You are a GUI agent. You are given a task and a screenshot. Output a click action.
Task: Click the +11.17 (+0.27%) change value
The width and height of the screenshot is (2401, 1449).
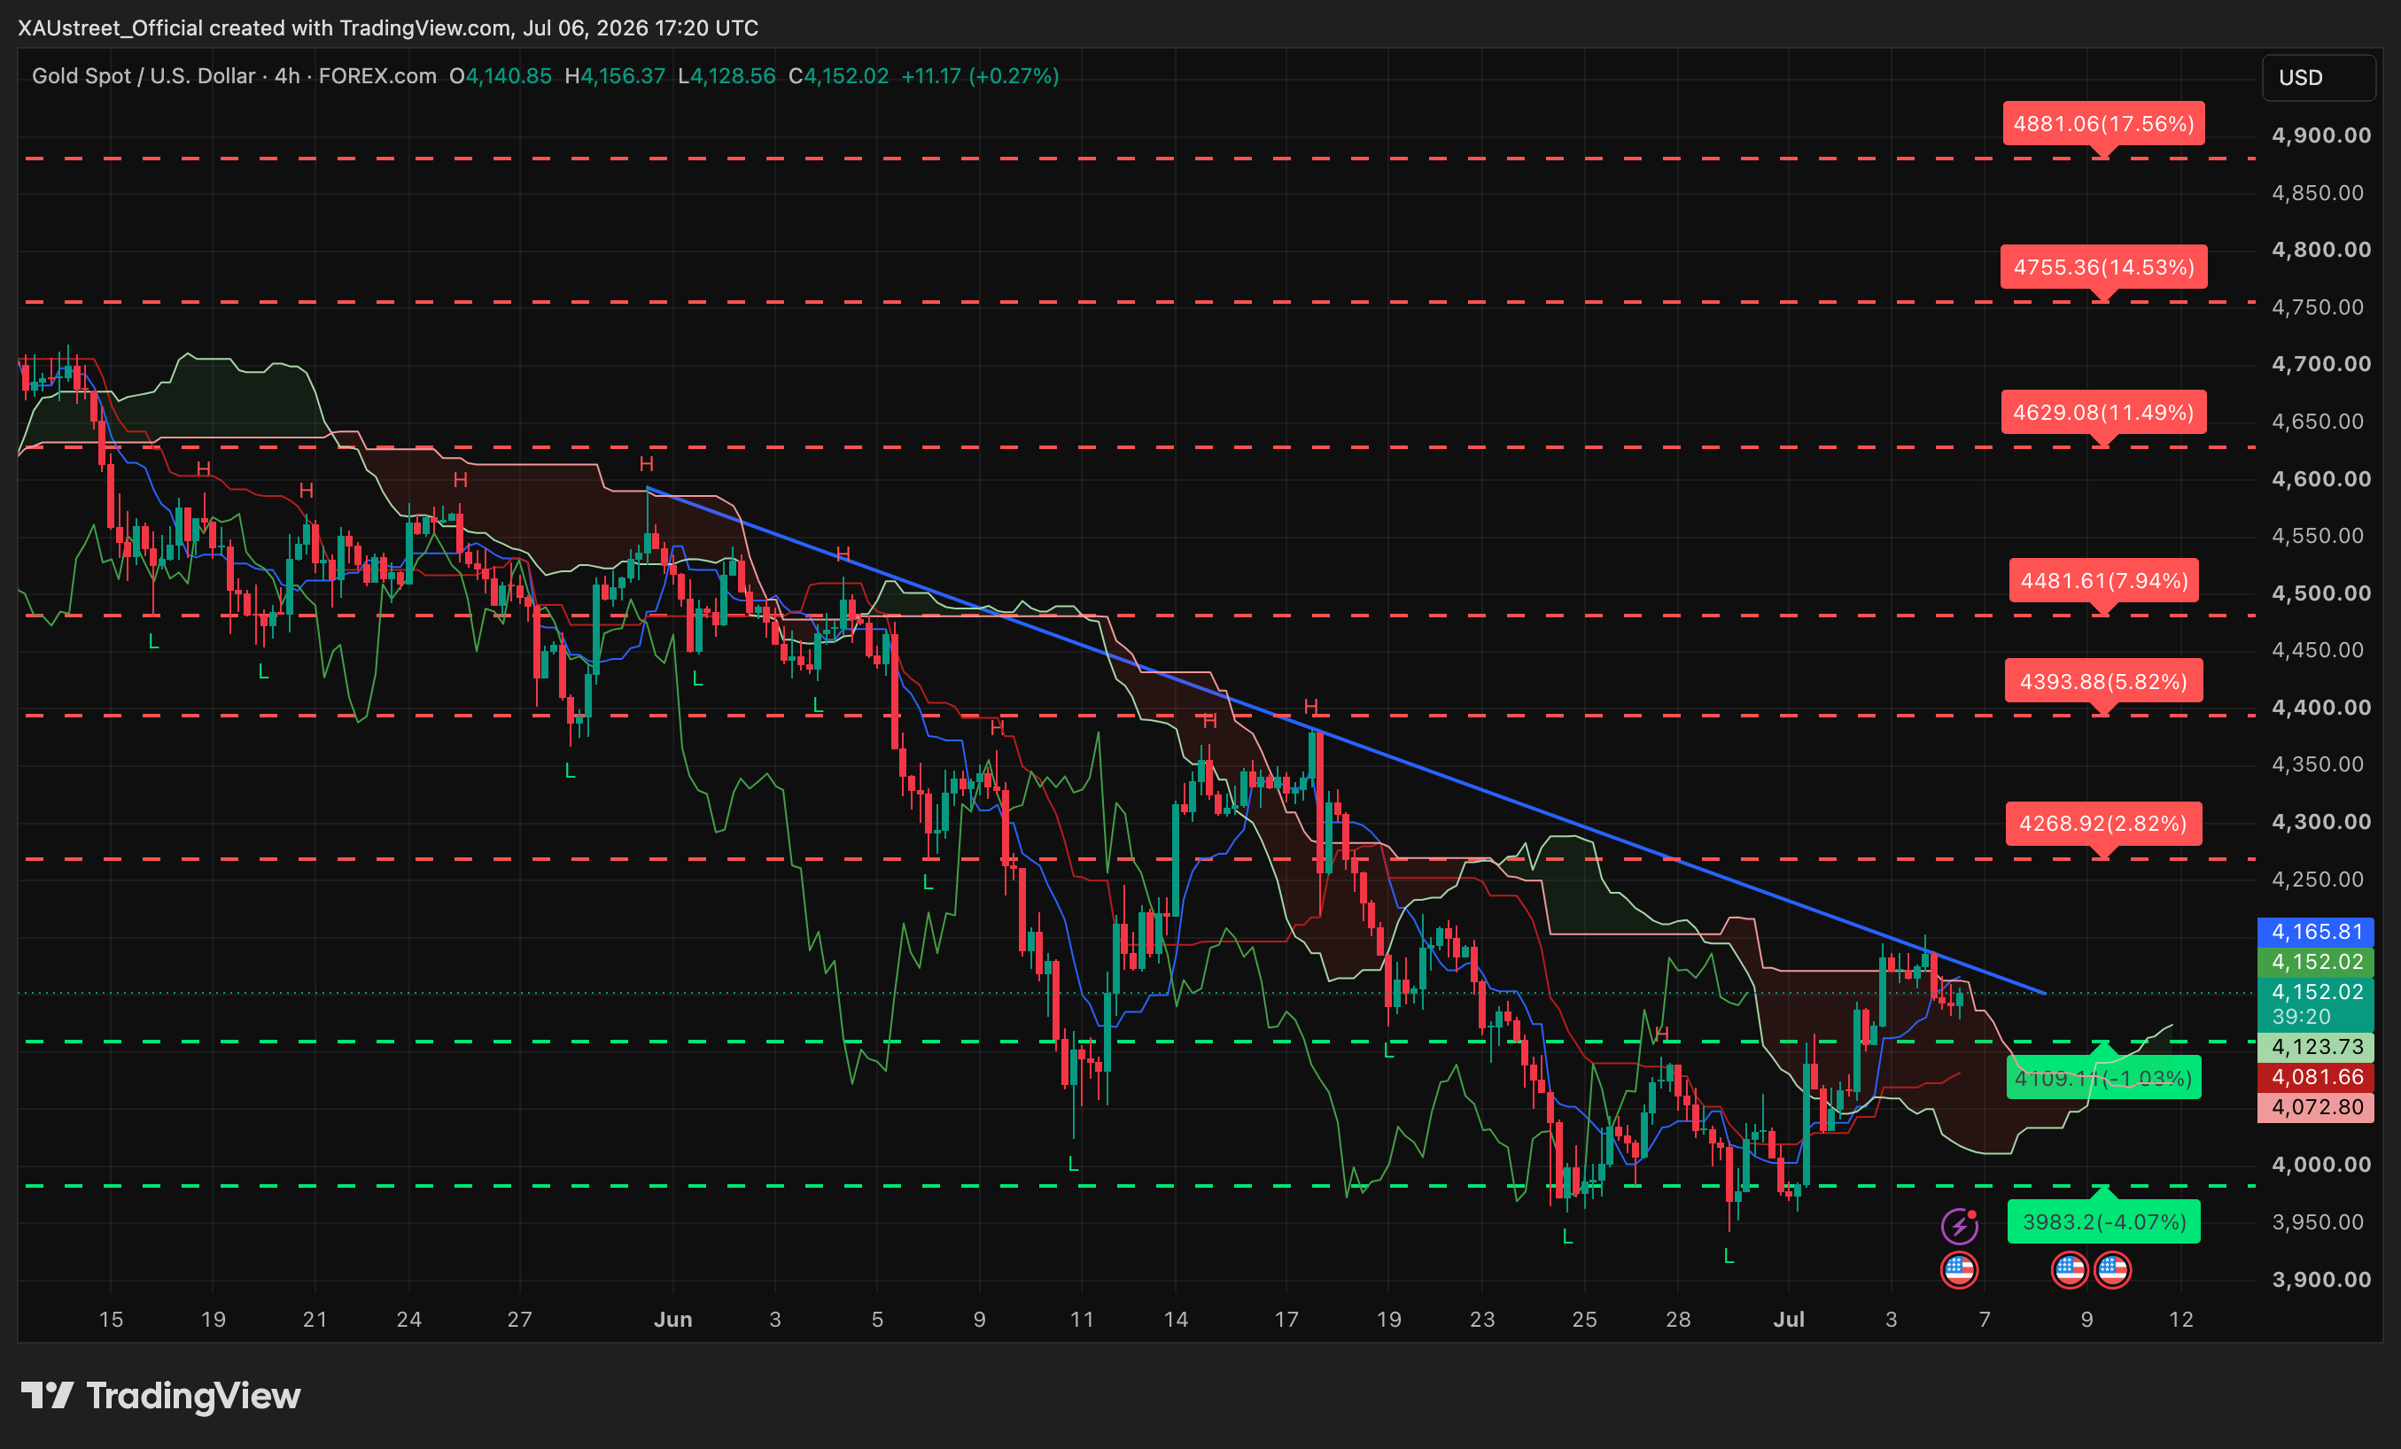979,76
